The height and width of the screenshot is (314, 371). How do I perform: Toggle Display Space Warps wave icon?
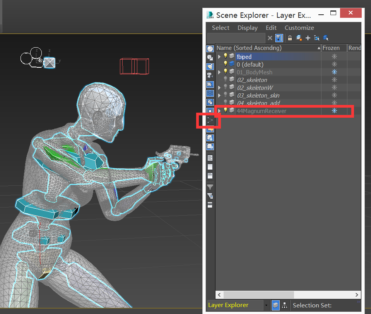point(210,93)
